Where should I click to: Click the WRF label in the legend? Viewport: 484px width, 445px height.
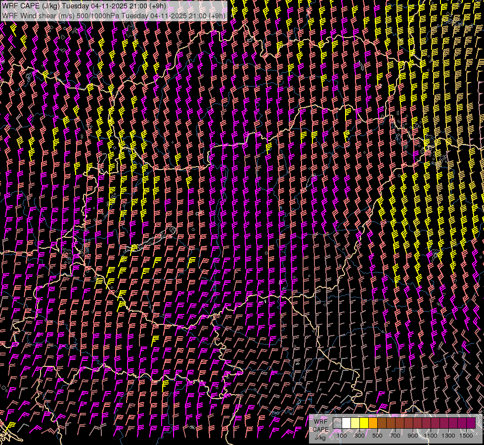click(320, 422)
